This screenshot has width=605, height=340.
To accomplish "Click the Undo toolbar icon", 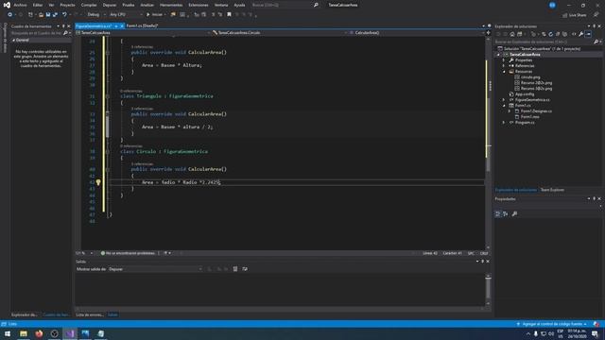I will point(64,15).
